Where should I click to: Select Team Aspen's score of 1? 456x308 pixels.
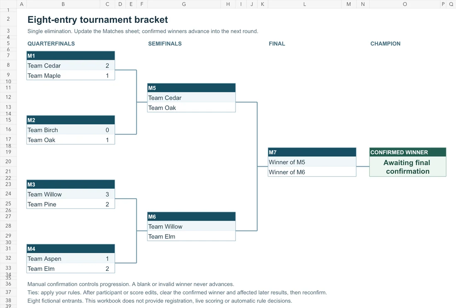click(x=107, y=259)
